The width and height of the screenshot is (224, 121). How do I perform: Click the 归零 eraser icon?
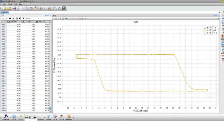coord(55,117)
